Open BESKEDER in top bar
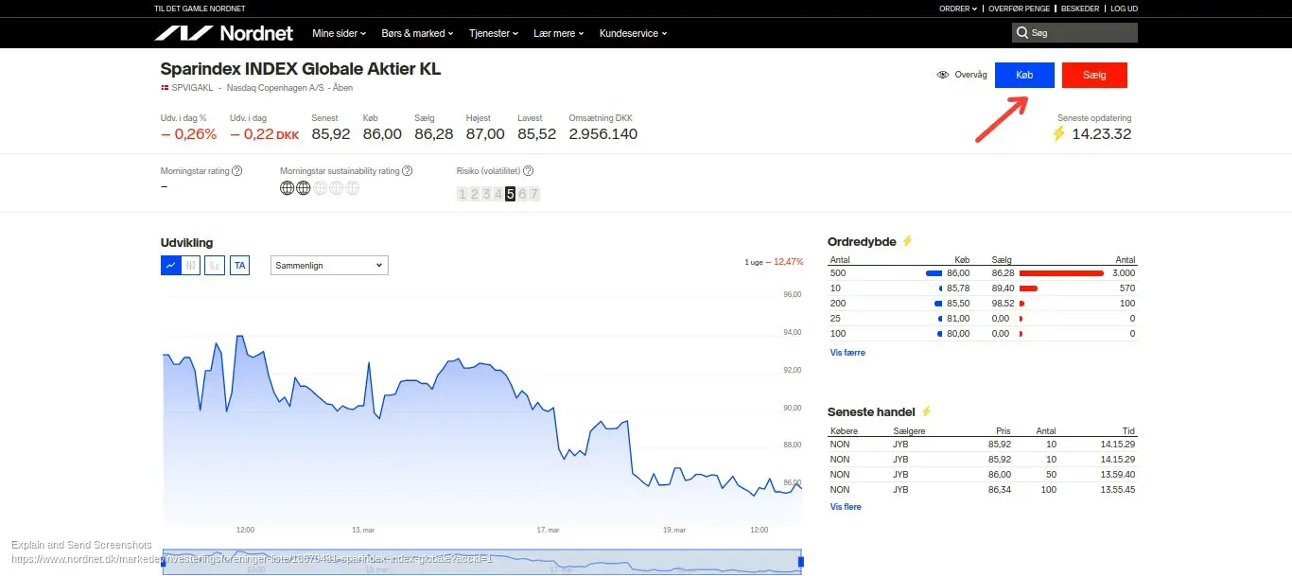The height and width of the screenshot is (576, 1292). [1080, 9]
